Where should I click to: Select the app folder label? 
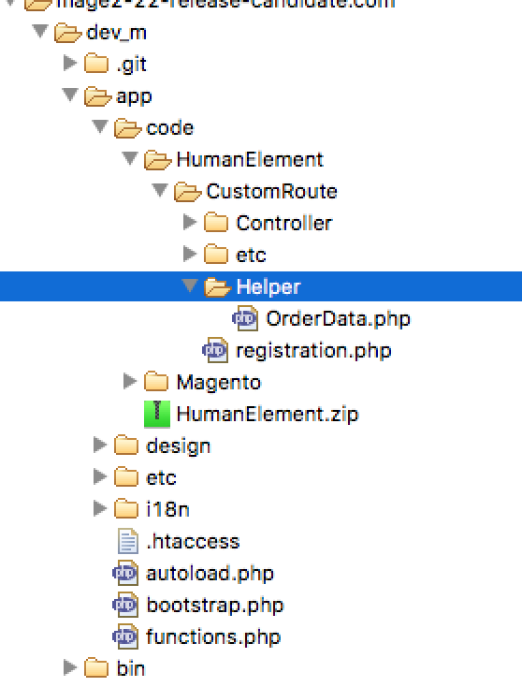[134, 98]
